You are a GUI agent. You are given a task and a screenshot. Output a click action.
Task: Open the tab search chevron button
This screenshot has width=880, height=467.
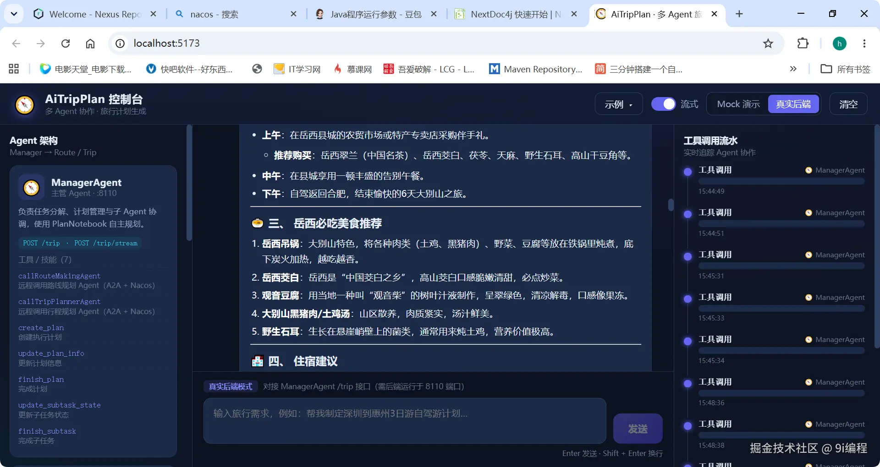click(14, 14)
